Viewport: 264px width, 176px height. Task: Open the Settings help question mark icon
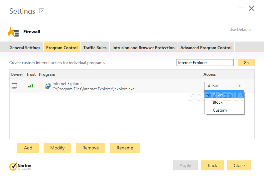coord(42,11)
